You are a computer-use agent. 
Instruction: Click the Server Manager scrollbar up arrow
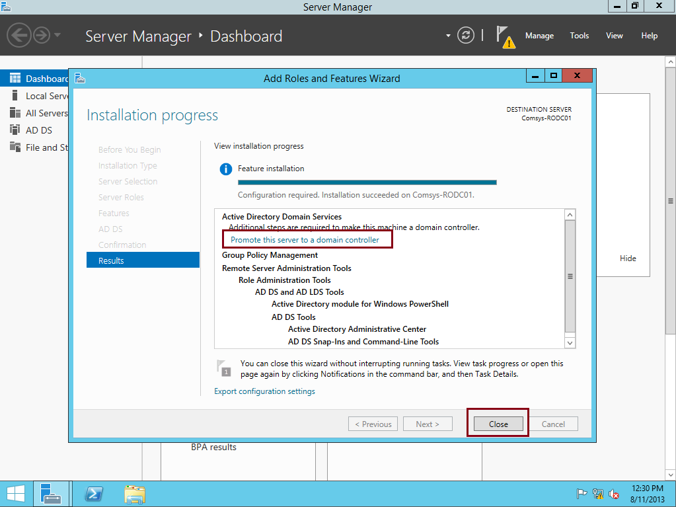(x=671, y=62)
